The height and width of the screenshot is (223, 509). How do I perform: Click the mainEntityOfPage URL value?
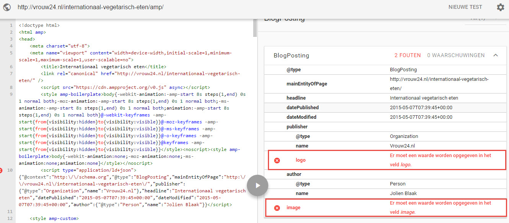439,84
